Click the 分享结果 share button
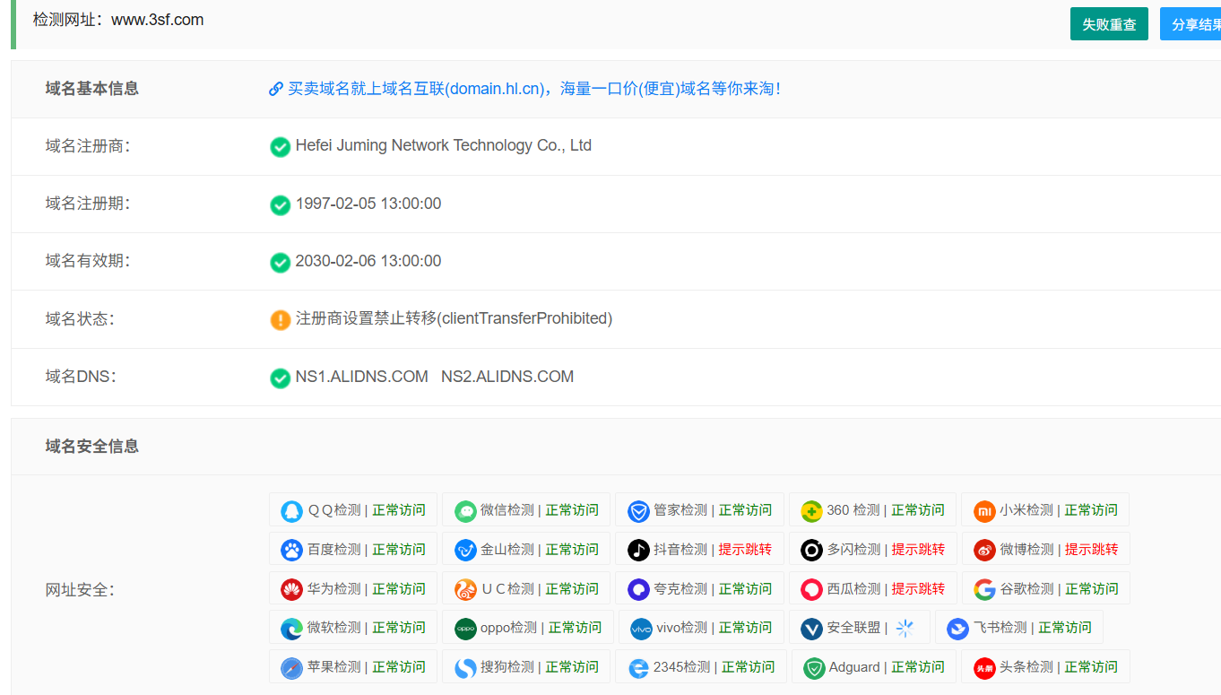Image resolution: width=1221 pixels, height=695 pixels. click(1200, 23)
